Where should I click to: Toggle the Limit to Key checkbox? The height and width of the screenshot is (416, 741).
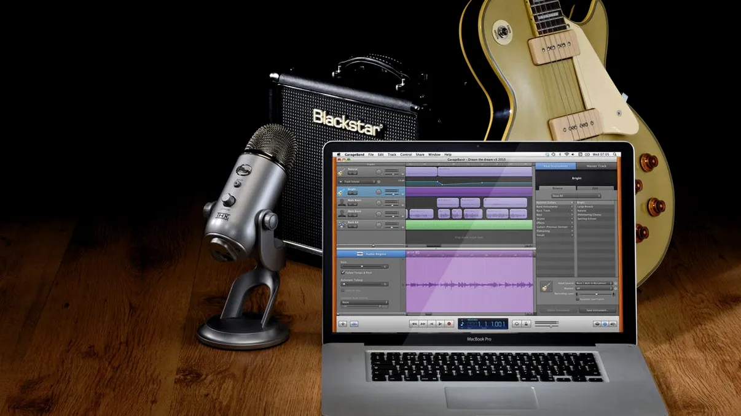[x=342, y=291]
